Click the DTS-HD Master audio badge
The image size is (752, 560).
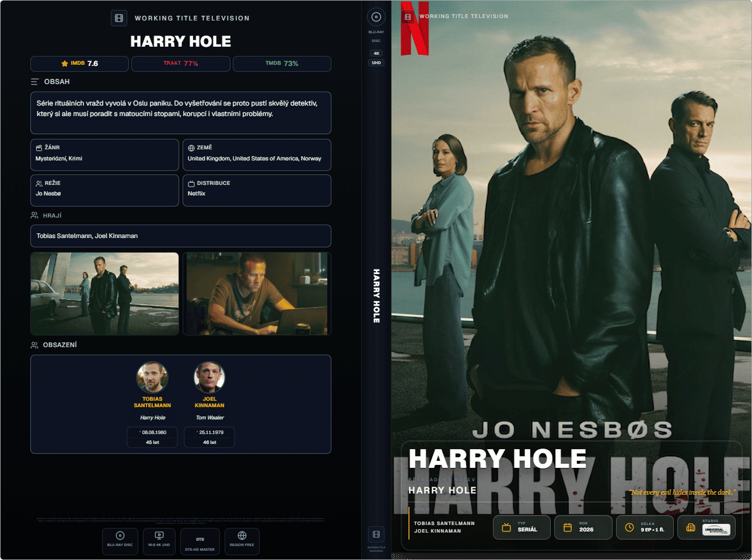pos(200,542)
